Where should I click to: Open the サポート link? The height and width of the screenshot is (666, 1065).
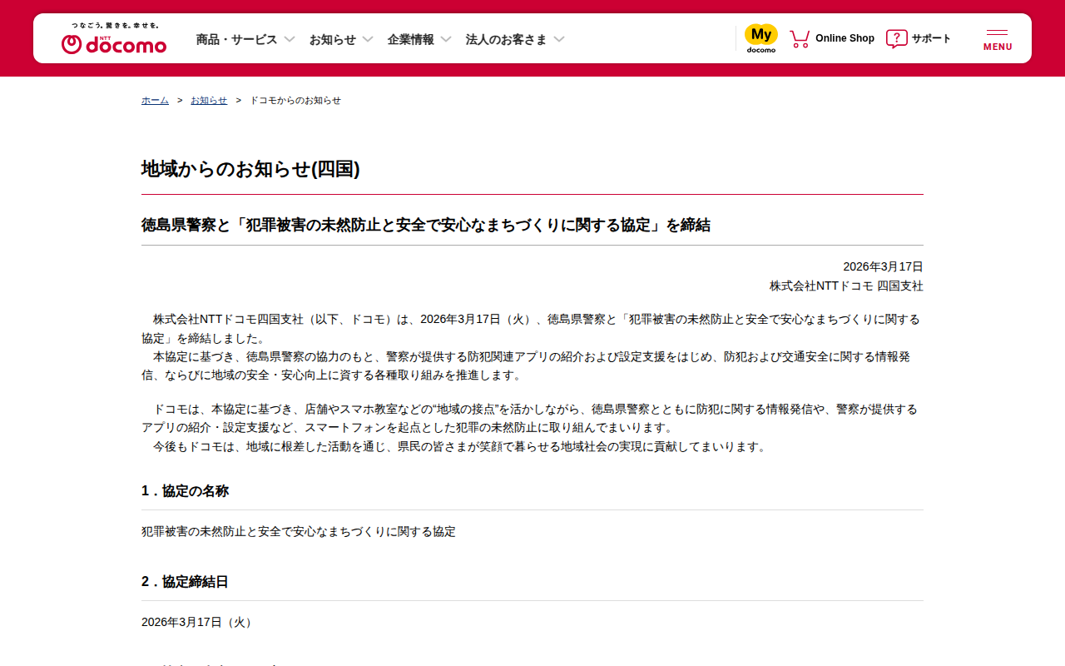click(931, 38)
